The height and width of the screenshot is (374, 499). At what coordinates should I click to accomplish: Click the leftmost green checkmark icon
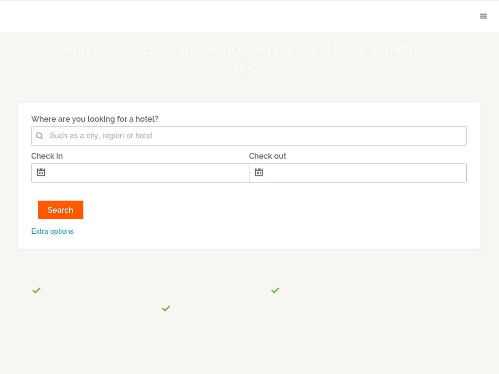pos(37,290)
